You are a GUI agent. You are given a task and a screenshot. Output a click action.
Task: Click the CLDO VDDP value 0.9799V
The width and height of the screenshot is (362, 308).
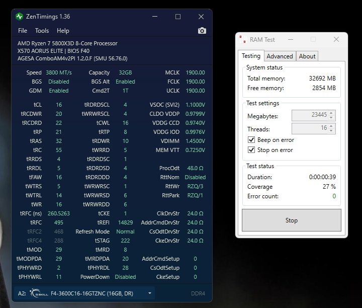(x=195, y=114)
